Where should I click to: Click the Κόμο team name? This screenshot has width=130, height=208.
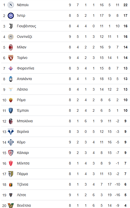point(21,142)
